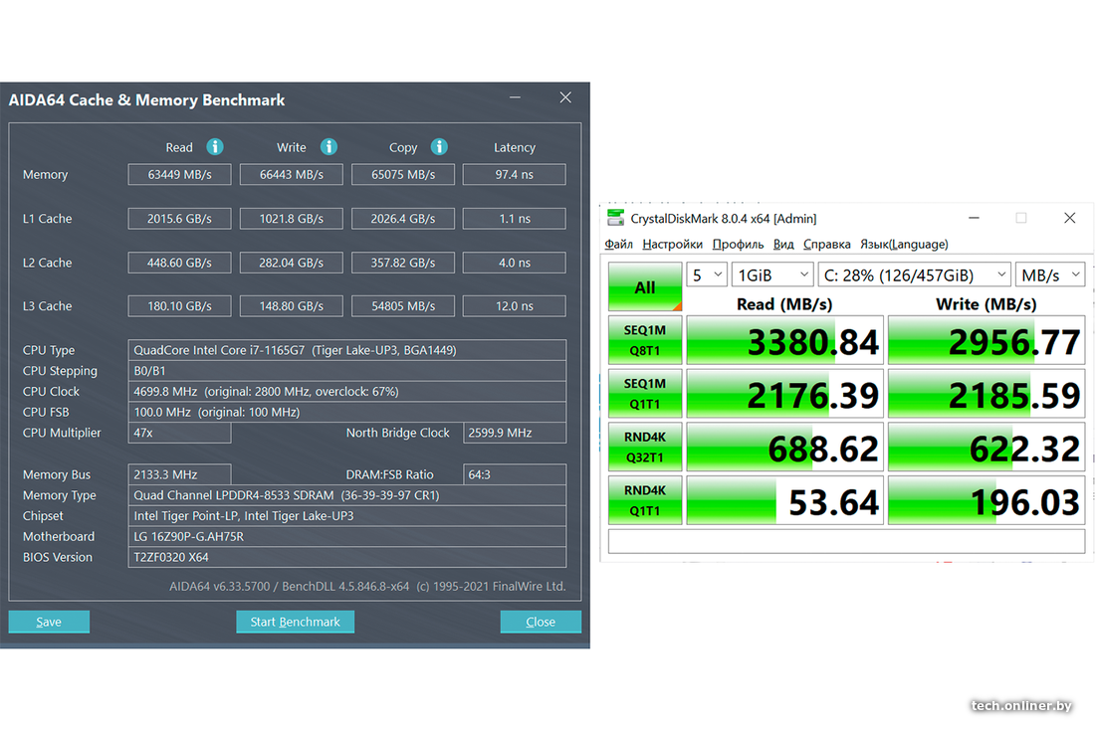
Task: Click the CrystalDiskMark app icon in title bar
Action: 615,219
